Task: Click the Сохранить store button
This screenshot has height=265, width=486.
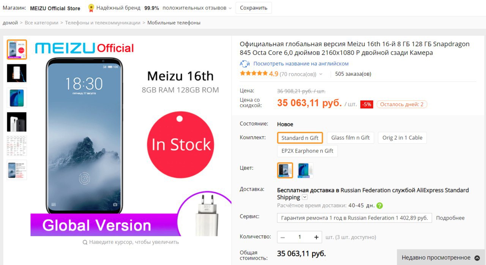Action: click(254, 8)
